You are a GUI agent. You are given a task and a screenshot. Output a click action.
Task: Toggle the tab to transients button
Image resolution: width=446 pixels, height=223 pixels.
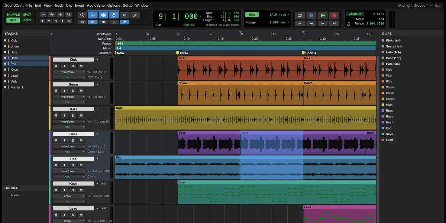pos(82,22)
